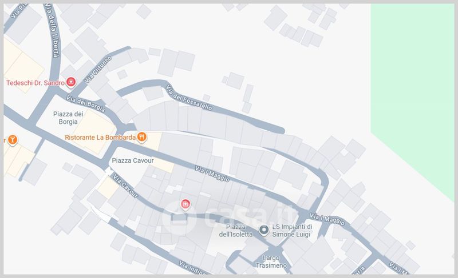Click the Via Cavour street label

(125, 186)
